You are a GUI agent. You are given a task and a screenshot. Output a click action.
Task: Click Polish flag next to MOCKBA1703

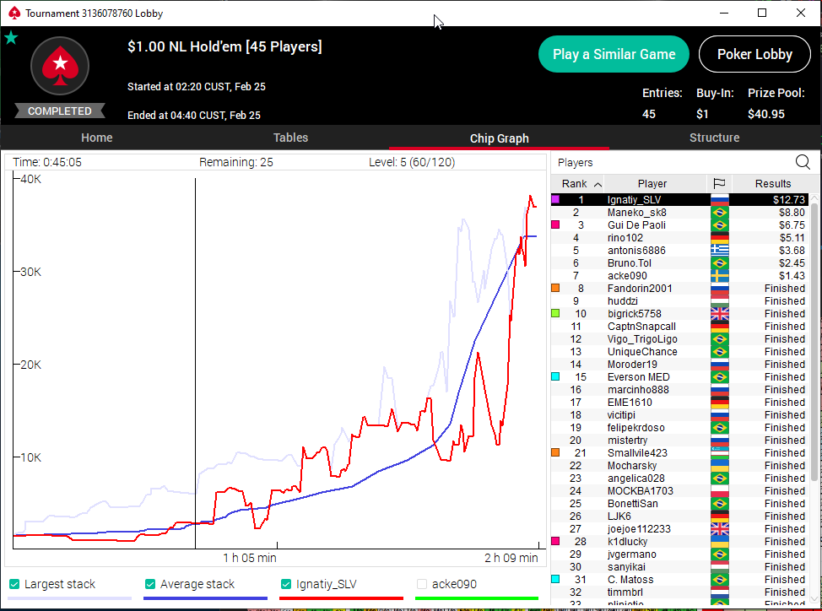click(719, 491)
